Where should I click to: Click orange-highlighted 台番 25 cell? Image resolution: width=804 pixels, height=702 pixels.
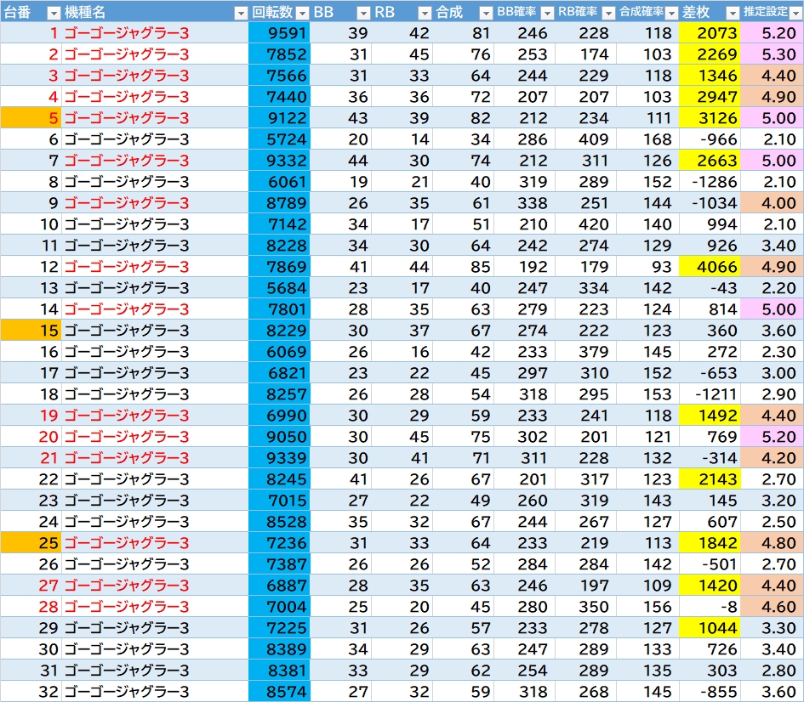click(x=31, y=543)
